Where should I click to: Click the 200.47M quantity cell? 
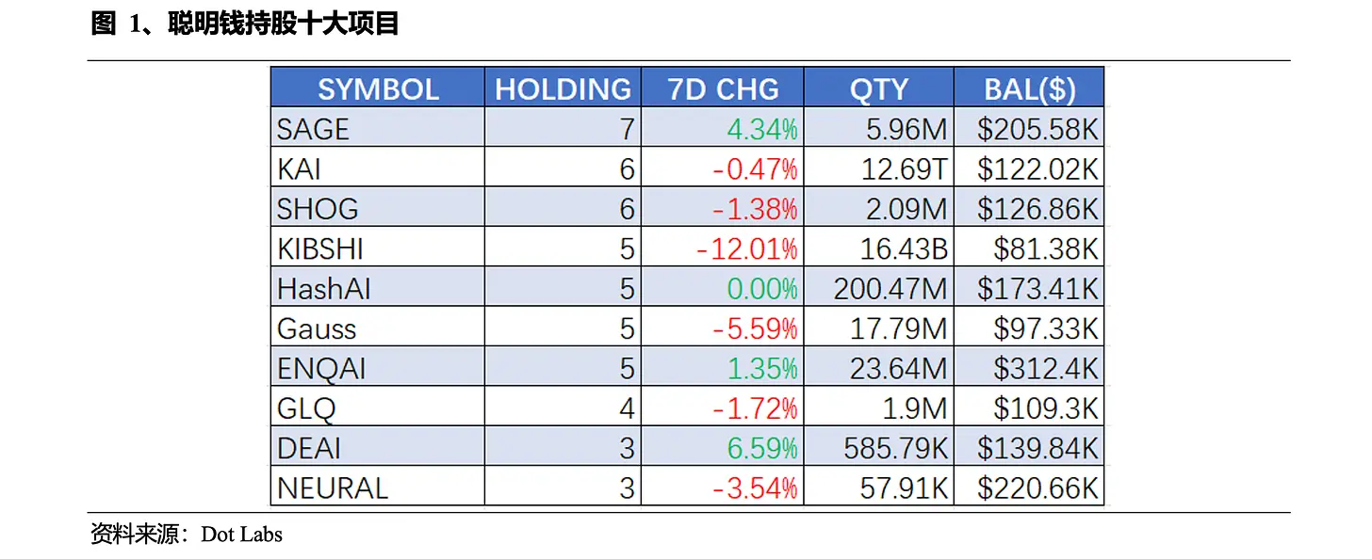pyautogui.click(x=879, y=288)
